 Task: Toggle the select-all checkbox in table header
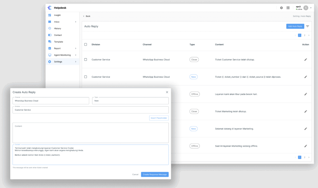coord(86,44)
